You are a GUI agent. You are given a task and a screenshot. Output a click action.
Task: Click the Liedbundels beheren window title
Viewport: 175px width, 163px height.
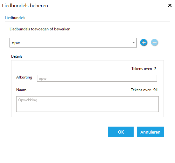point(25,6)
